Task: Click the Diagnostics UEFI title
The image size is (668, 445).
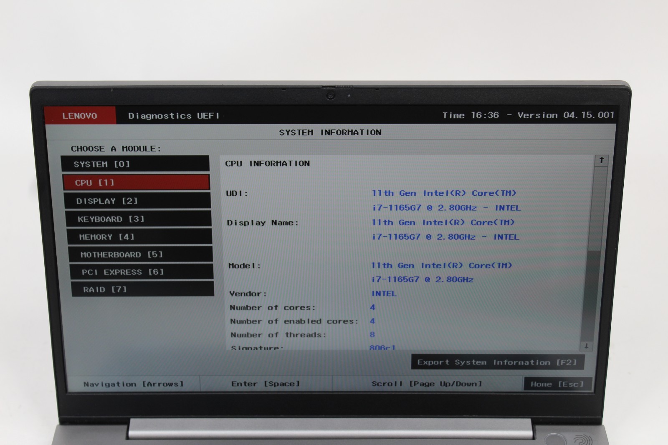Action: pos(174,116)
